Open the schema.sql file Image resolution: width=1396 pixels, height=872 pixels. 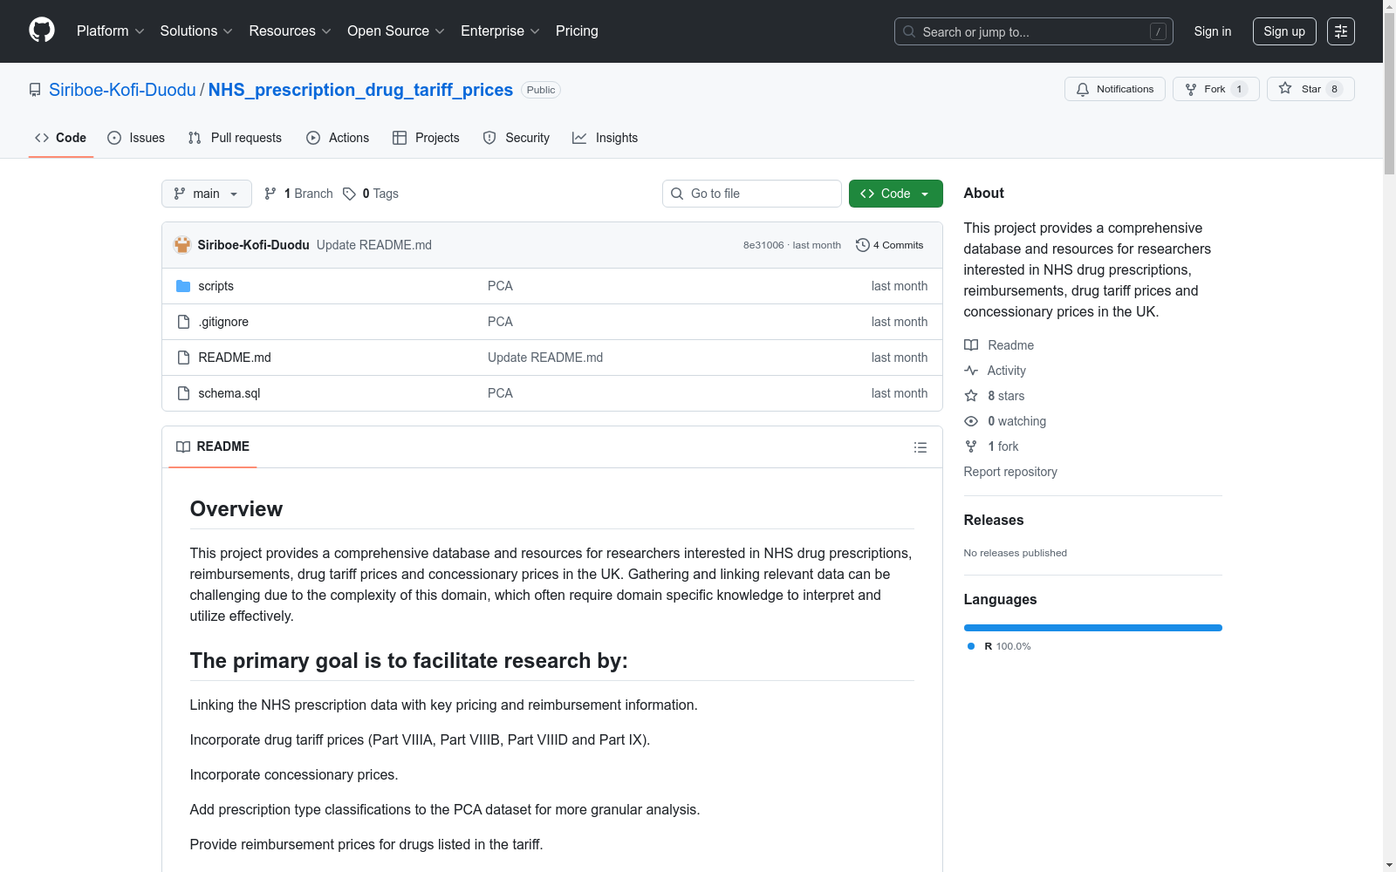coord(229,393)
